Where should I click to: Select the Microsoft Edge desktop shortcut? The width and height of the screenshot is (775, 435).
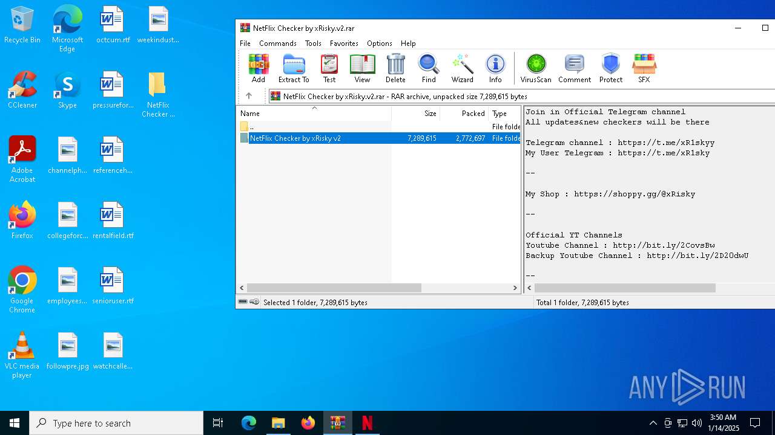[x=67, y=28]
